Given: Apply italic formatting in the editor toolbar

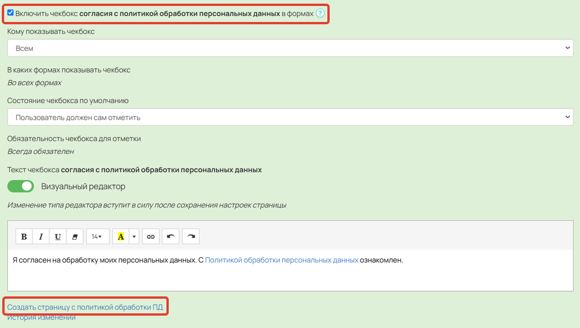Looking at the screenshot, I should 41,236.
